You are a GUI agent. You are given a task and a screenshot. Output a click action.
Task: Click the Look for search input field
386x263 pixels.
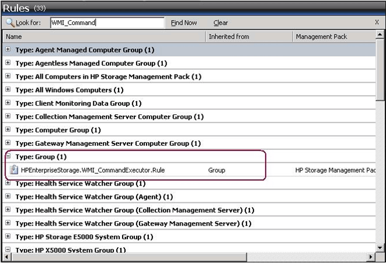pos(106,23)
